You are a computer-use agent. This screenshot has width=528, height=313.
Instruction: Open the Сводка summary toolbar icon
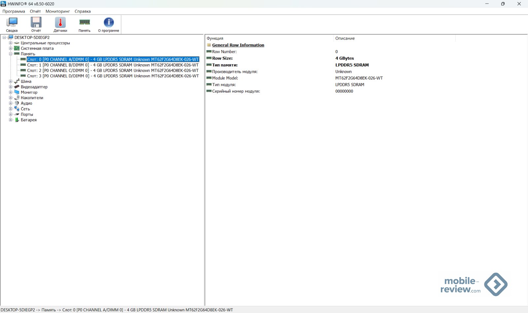(12, 22)
